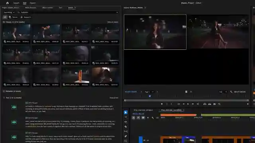Select the Search panel tab
The width and height of the screenshot is (255, 143).
[71, 8]
